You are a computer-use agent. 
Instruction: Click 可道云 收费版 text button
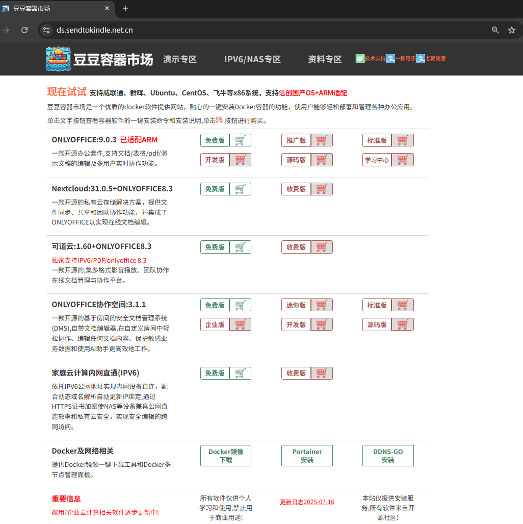tap(296, 247)
